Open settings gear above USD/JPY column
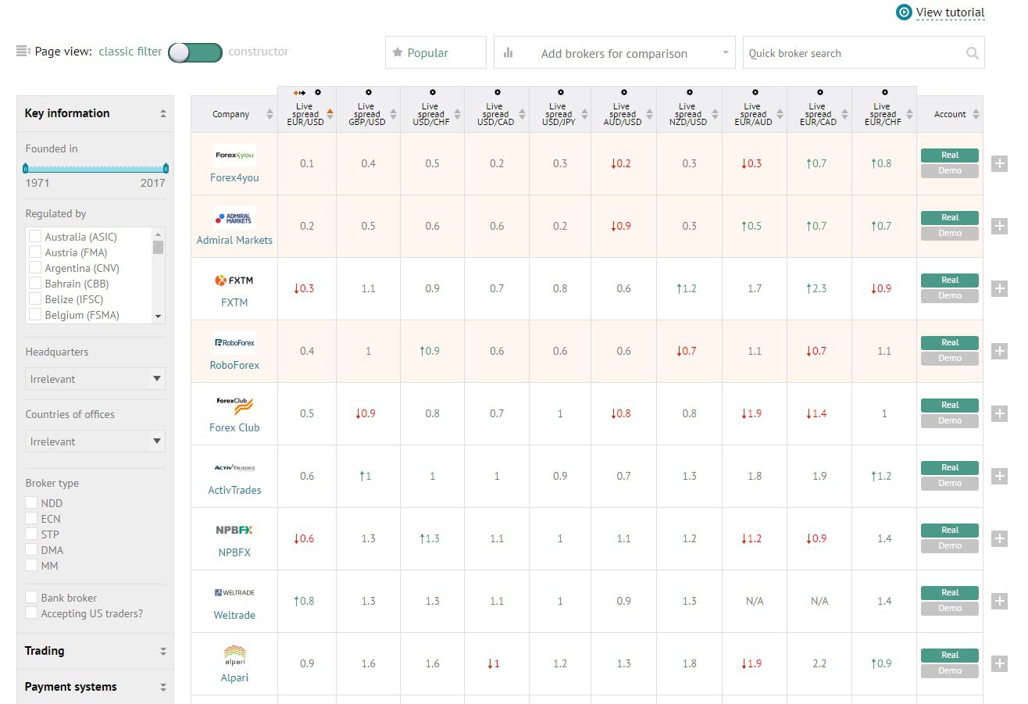 tap(560, 92)
